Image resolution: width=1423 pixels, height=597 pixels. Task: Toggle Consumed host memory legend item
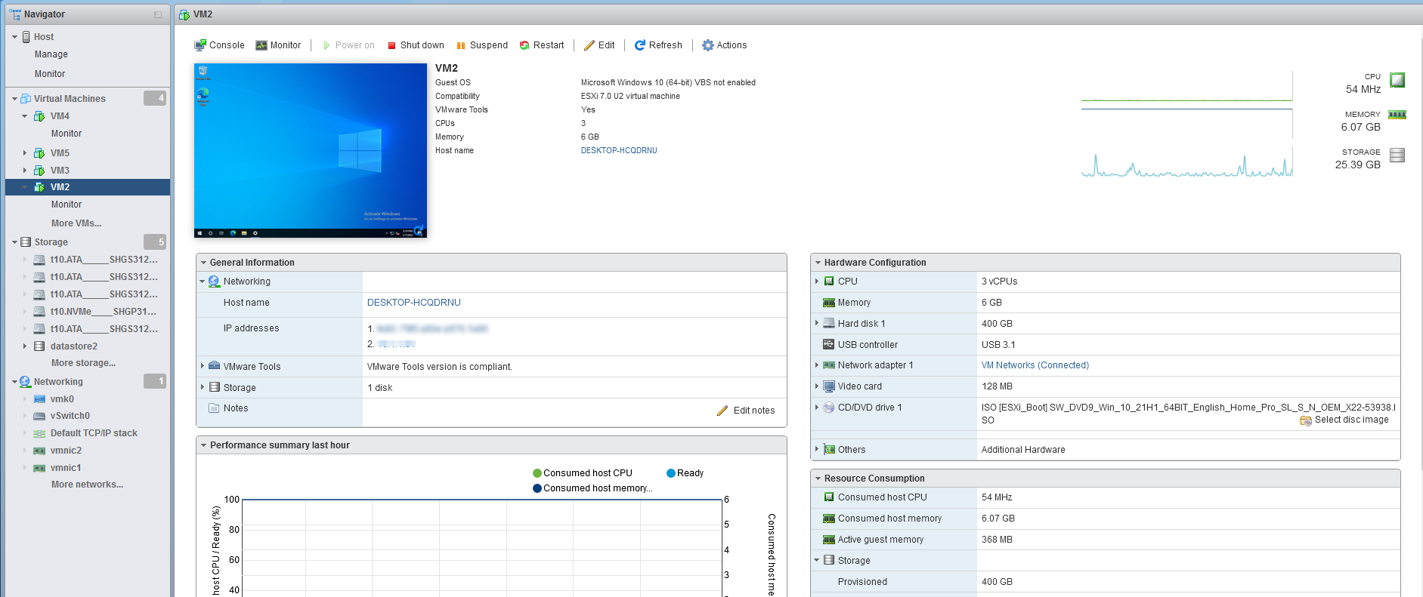pos(592,488)
